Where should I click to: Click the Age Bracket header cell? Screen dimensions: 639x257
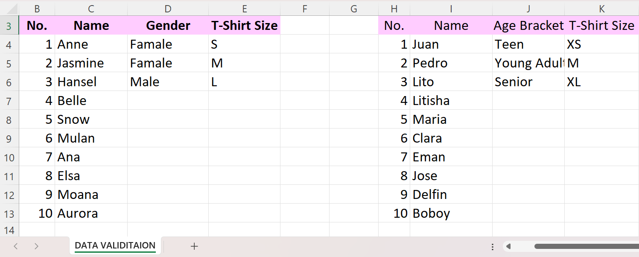[x=528, y=26]
